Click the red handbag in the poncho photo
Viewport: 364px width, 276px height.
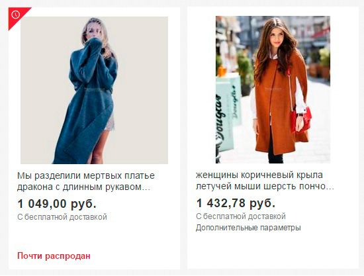pos(301,119)
